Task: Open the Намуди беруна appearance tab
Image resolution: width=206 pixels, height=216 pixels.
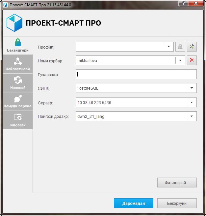Action: 18,101
